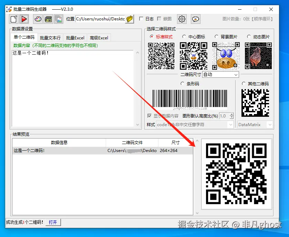Select result row 这是一个二维码!
The image size is (289, 237).
pos(103,151)
